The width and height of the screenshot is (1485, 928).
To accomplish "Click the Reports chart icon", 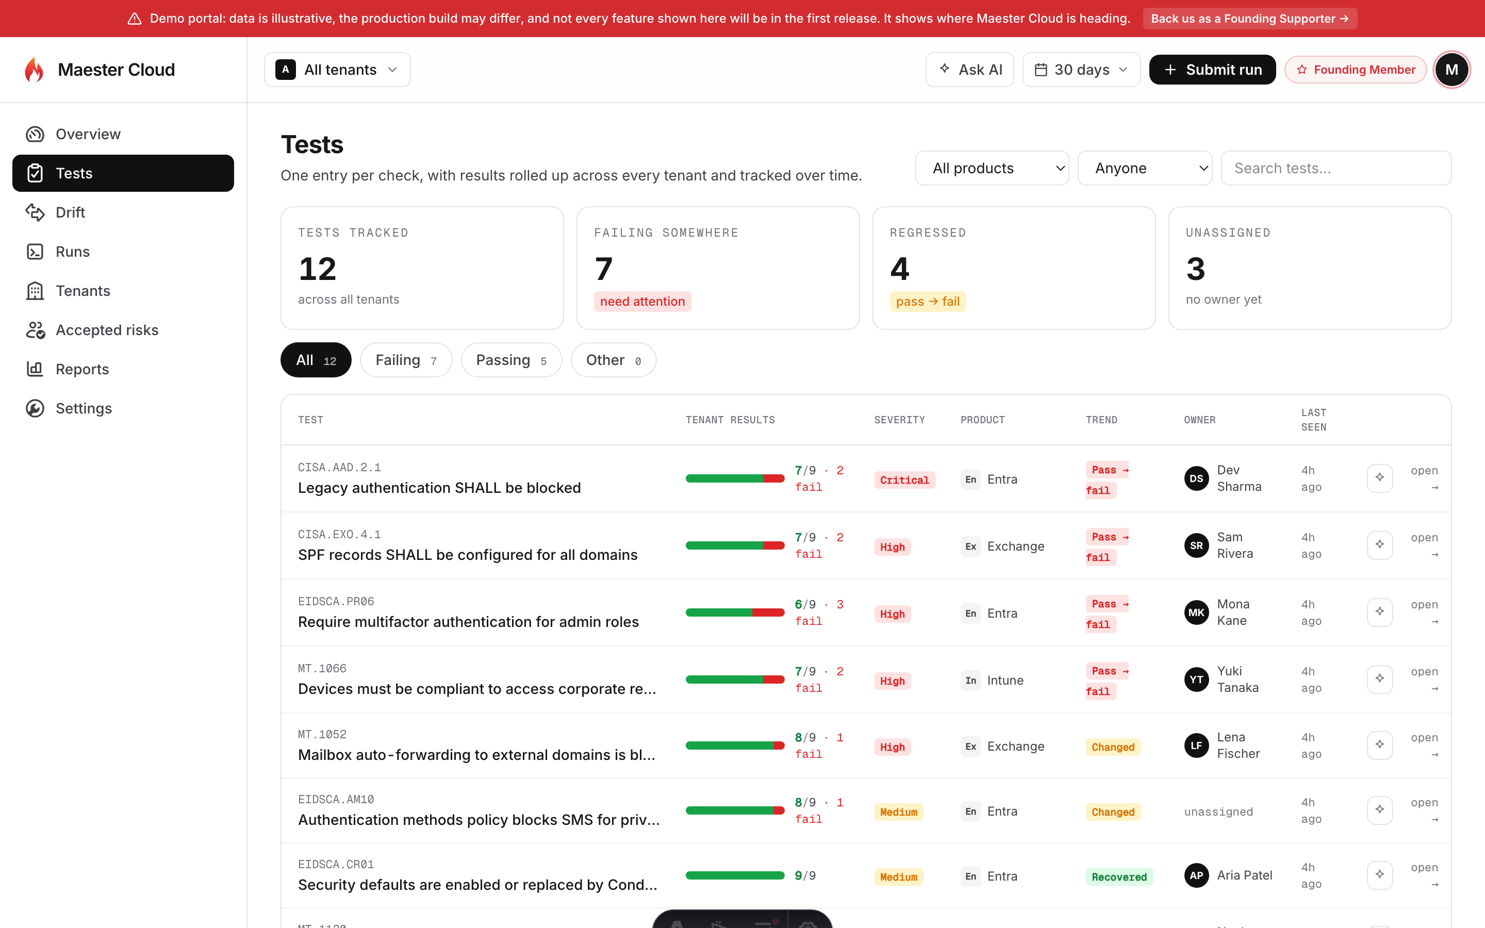I will coord(35,369).
